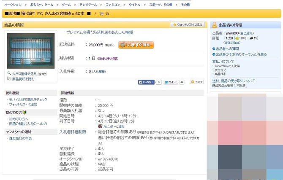
Task: Click the magnifier icon for larger image
Action: coord(9,73)
